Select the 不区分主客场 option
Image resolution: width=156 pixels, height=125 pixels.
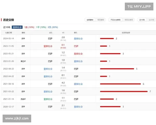point(115,20)
